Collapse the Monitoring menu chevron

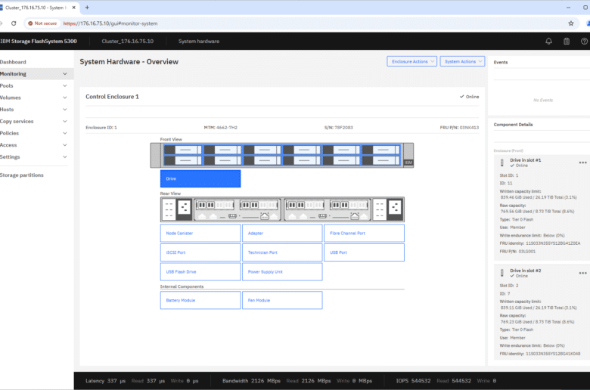65,74
